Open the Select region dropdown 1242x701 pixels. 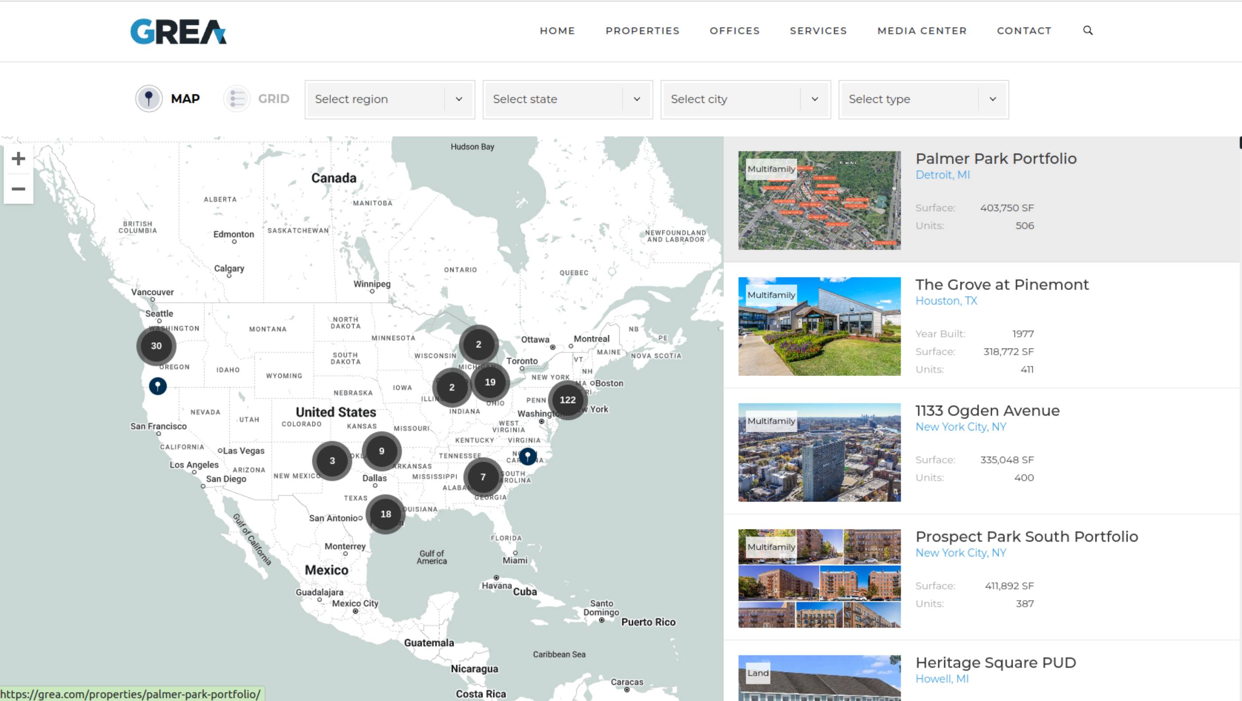click(x=389, y=99)
